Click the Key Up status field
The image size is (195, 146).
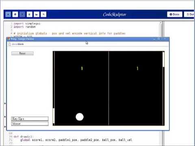click(x=30, y=119)
